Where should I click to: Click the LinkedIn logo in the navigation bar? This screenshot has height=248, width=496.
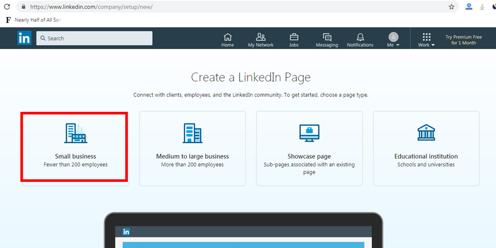point(24,38)
